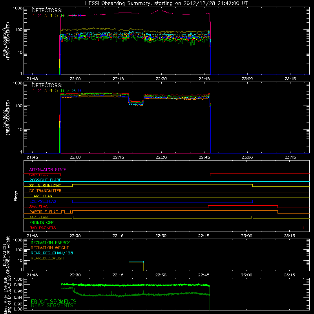
Task: Select detector 4 in front segments legend
Action: 51,16
